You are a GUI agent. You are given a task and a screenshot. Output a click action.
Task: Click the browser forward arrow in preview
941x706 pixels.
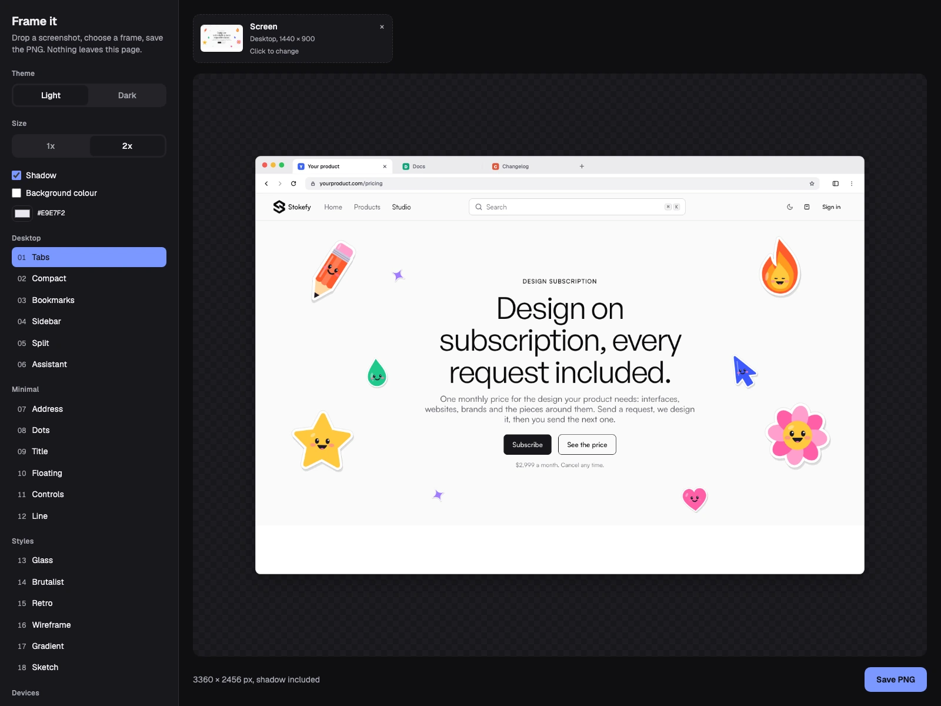pos(280,184)
